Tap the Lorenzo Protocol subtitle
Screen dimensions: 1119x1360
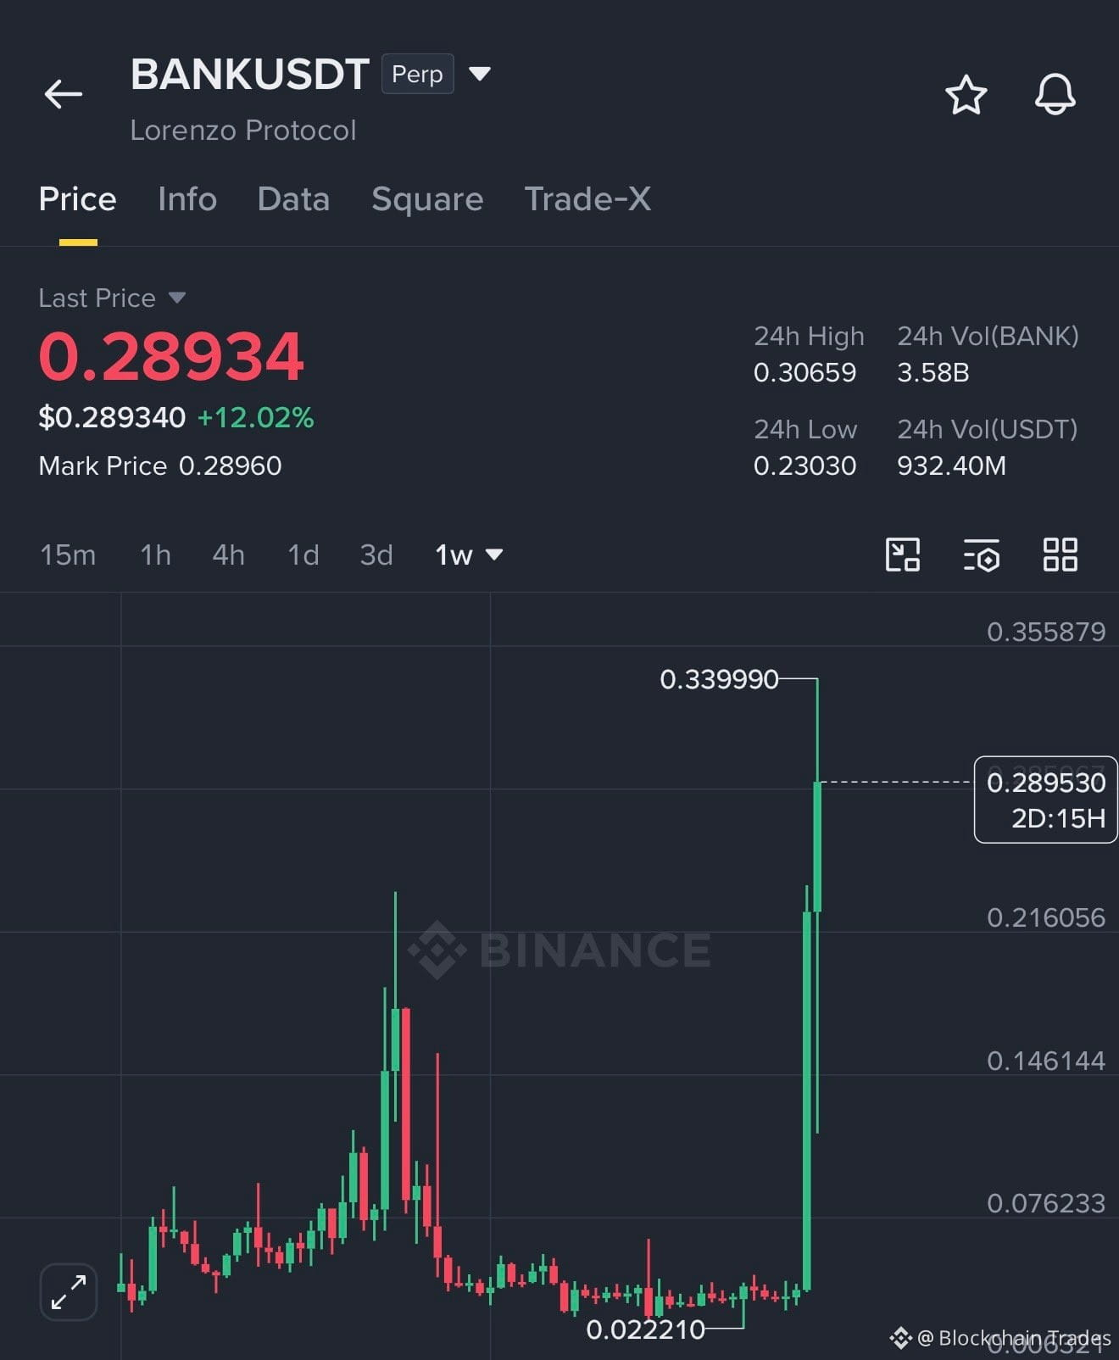coord(243,131)
